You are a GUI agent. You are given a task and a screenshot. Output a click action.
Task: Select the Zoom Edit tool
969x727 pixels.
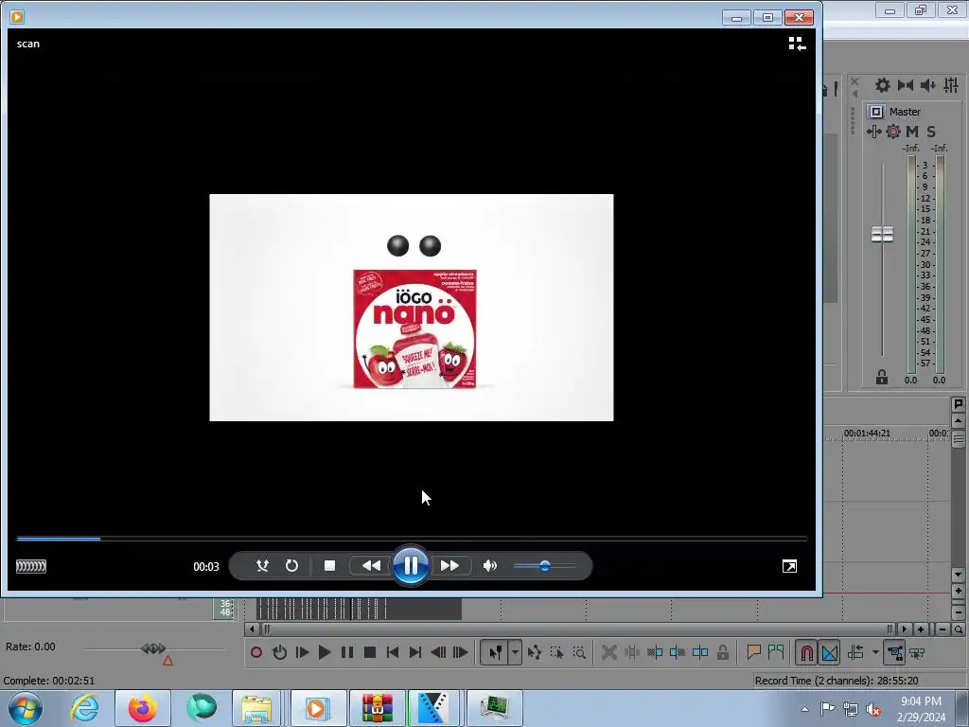point(579,652)
